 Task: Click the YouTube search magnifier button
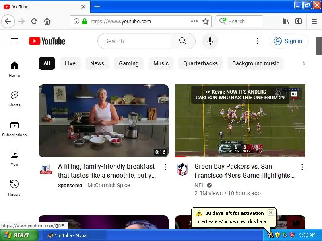click(x=183, y=41)
